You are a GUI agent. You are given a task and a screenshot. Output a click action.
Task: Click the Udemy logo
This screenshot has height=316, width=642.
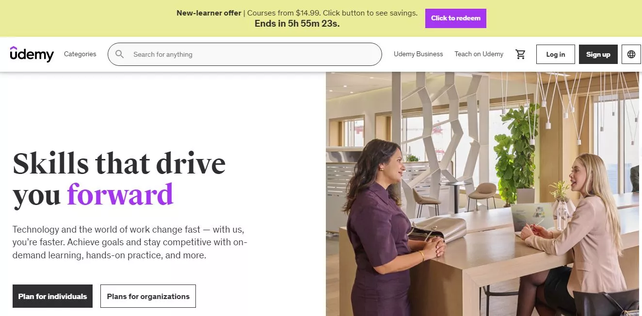pos(32,54)
